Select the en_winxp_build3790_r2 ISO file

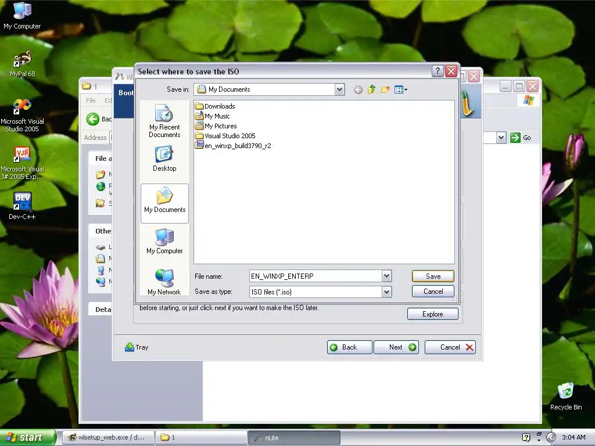[233, 146]
